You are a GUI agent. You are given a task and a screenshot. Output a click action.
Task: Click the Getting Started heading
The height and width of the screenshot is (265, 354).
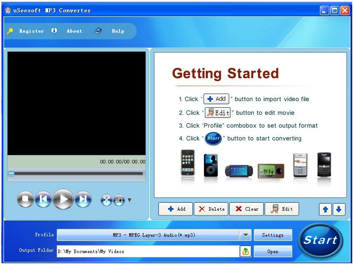[x=225, y=74]
